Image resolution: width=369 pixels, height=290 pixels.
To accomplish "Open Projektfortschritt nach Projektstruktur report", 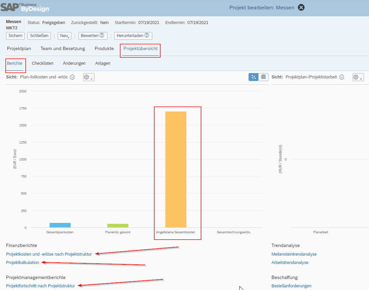I will (40, 286).
